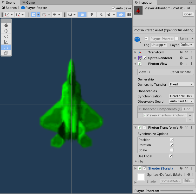This screenshot has width=196, height=194.
Task: Open Static flags dropdown arrow
Action: (192, 39)
